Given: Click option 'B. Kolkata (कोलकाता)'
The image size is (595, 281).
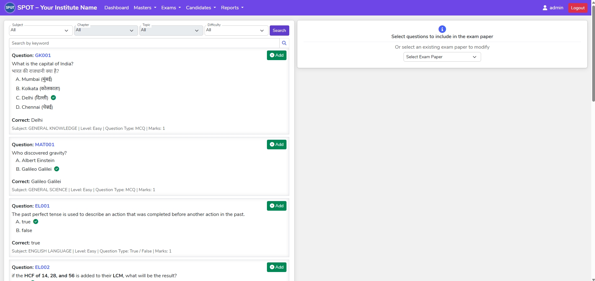Looking at the screenshot, I should (x=38, y=88).
